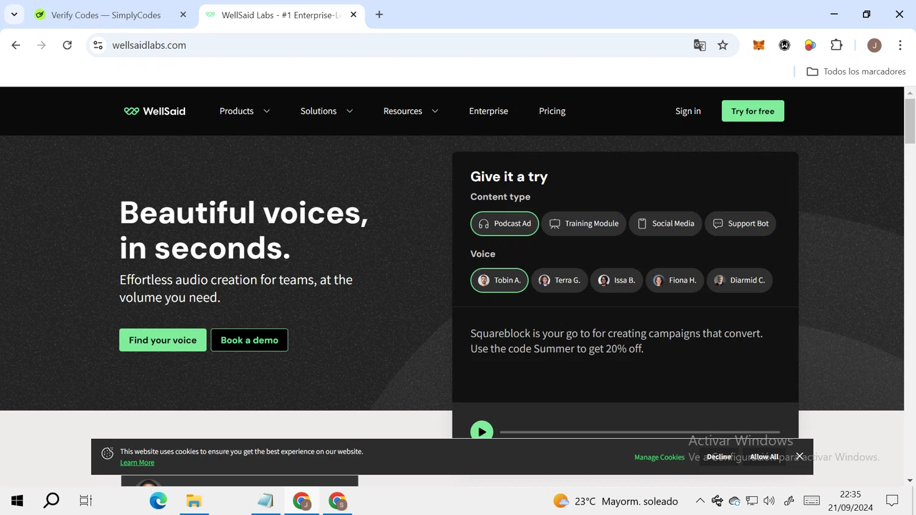Click Book a demo button
This screenshot has width=916, height=515.
coord(249,340)
